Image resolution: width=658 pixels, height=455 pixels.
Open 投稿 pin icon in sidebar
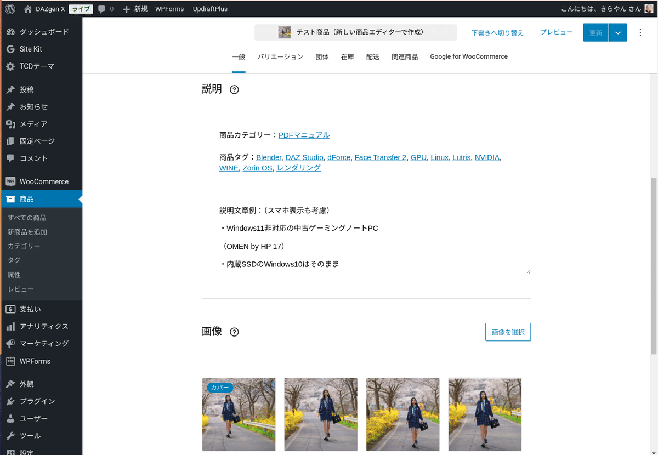(10, 89)
